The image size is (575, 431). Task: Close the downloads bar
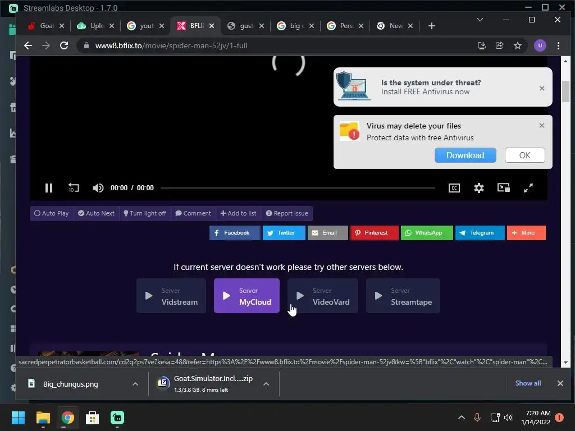(560, 383)
